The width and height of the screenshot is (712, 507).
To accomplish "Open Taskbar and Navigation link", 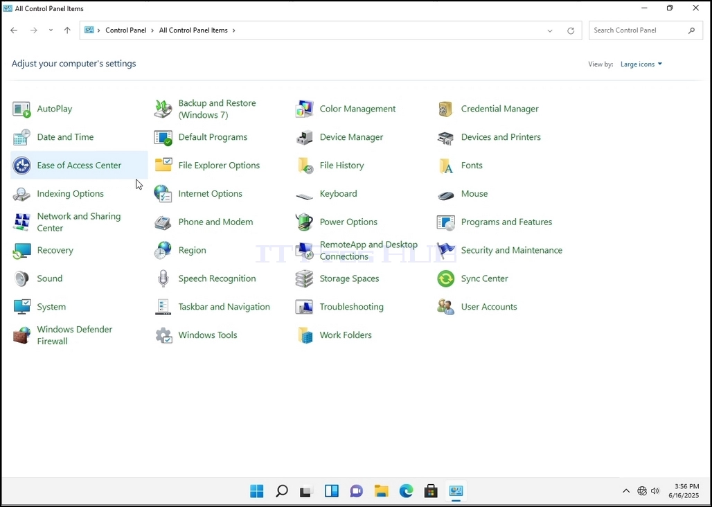I will pyautogui.click(x=224, y=307).
